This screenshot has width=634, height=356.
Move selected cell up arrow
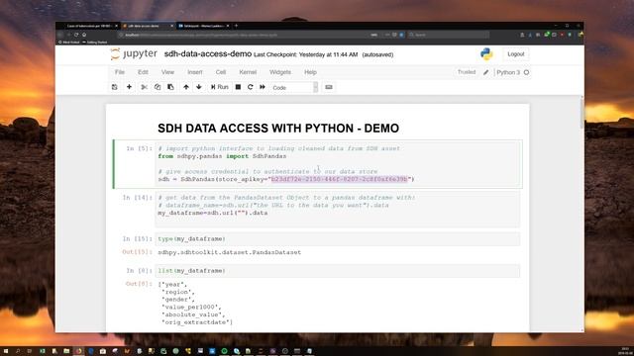tap(186, 87)
